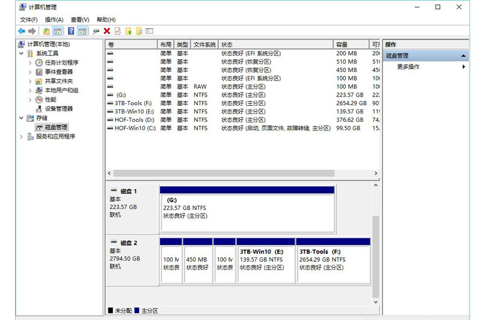Click the Up one level folder icon
481x320 pixels.
point(46,31)
